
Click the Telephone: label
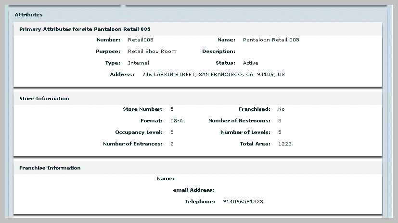pyautogui.click(x=200, y=202)
